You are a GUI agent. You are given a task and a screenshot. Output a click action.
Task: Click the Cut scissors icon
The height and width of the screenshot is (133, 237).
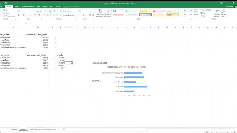pos(4,10)
